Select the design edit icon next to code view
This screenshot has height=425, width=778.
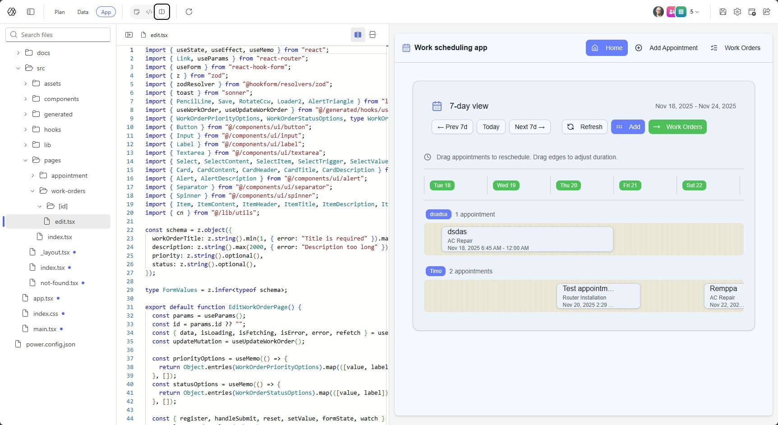tap(137, 12)
